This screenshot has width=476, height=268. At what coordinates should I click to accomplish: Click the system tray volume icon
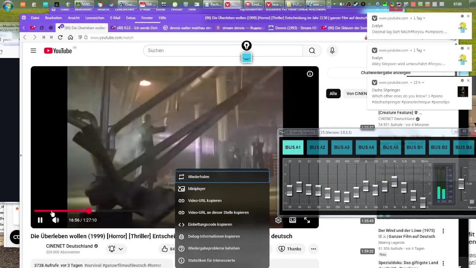coord(342,4)
